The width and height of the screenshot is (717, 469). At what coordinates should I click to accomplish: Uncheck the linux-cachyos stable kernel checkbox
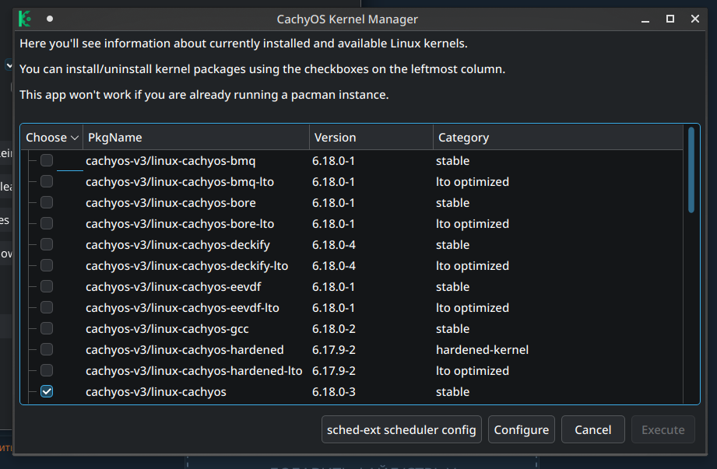[47, 392]
